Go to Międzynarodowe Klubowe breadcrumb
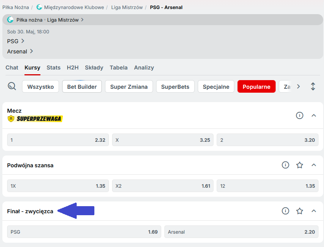Image resolution: width=324 pixels, height=247 pixels. click(74, 7)
